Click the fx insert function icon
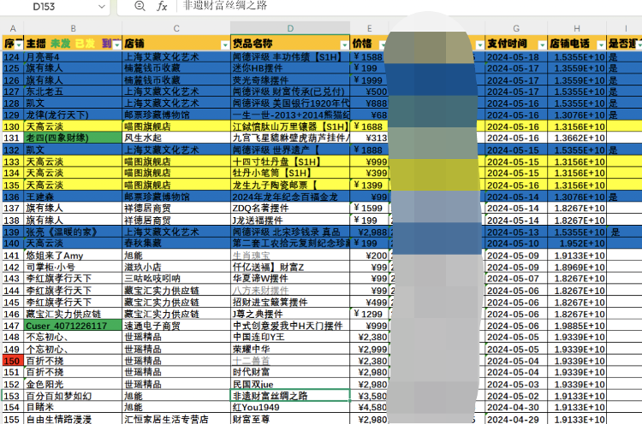 pyautogui.click(x=162, y=7)
